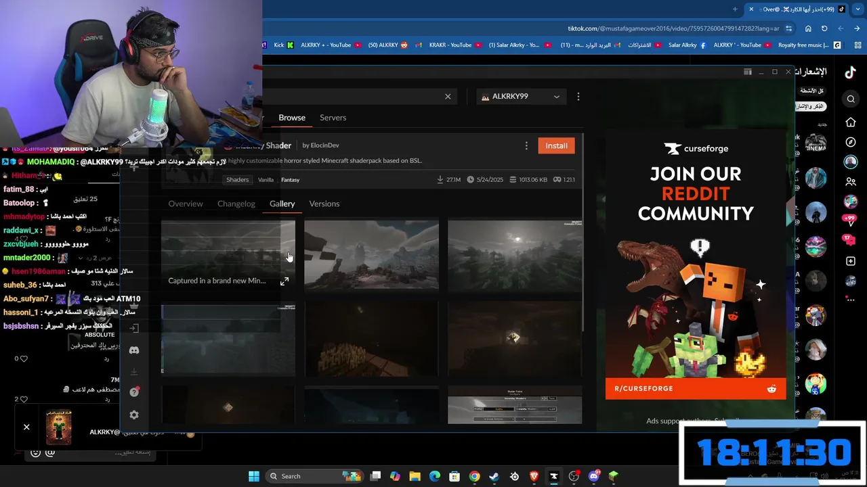The height and width of the screenshot is (487, 867).
Task: Open the CurseForge kebab menu beside ALKRKY99
Action: click(x=578, y=97)
